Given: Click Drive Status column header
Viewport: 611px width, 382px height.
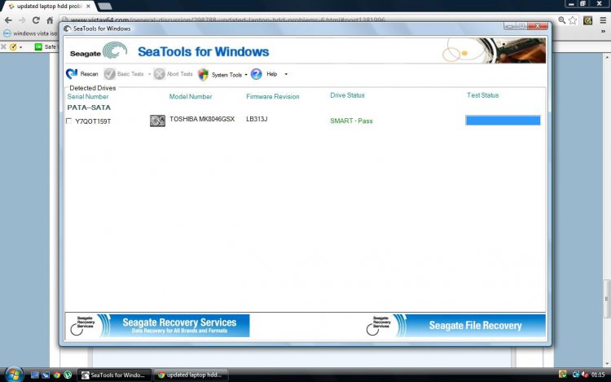Looking at the screenshot, I should [x=347, y=95].
